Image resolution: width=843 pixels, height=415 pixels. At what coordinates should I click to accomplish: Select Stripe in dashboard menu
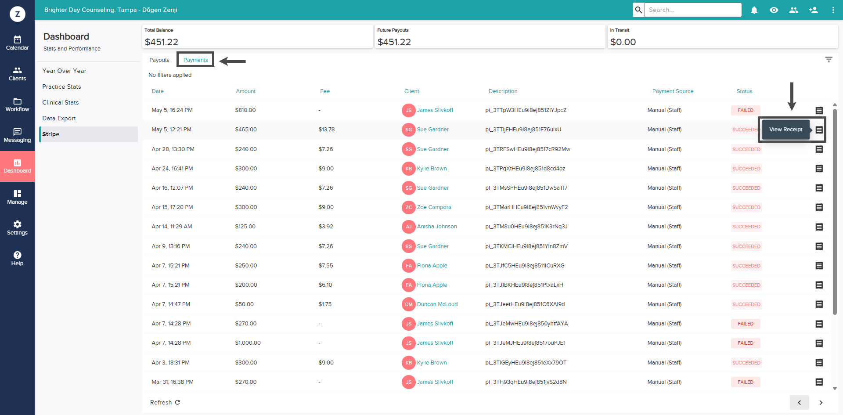[x=88, y=134]
